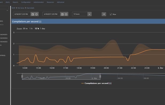Click the Chart details breadcrumb
This screenshot has height=105, width=165.
(30, 8)
